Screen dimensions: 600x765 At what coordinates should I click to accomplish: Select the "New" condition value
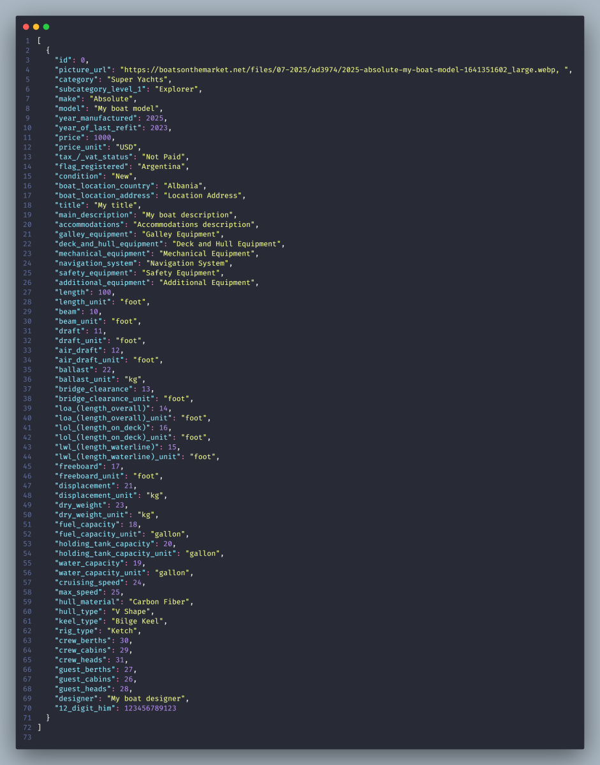[122, 176]
